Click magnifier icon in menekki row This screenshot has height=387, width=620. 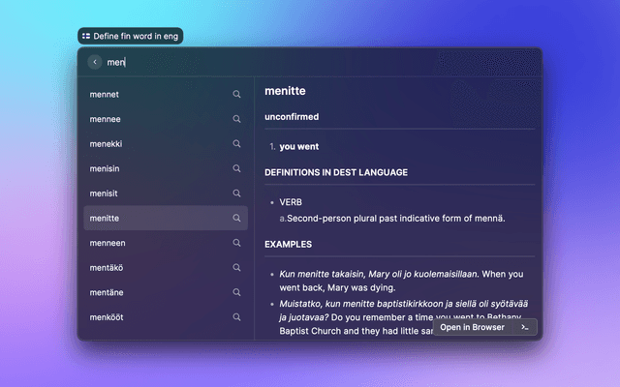(x=236, y=144)
